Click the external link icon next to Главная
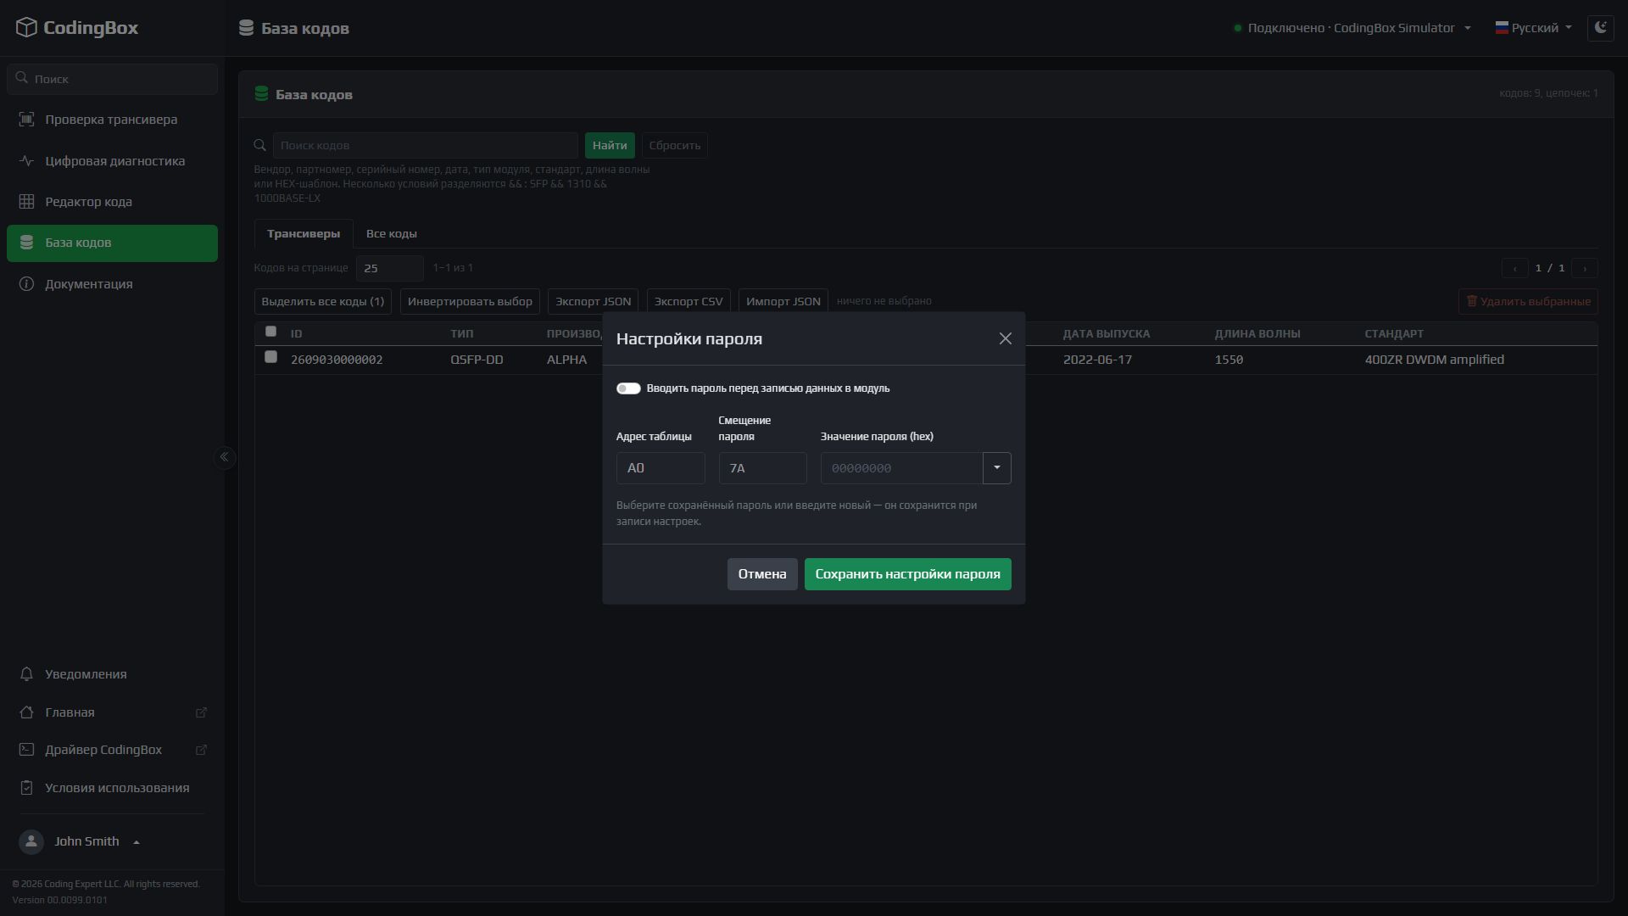 pyautogui.click(x=201, y=712)
